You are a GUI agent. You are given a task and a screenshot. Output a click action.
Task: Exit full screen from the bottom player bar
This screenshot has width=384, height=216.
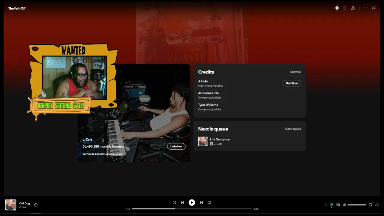[x=377, y=205]
